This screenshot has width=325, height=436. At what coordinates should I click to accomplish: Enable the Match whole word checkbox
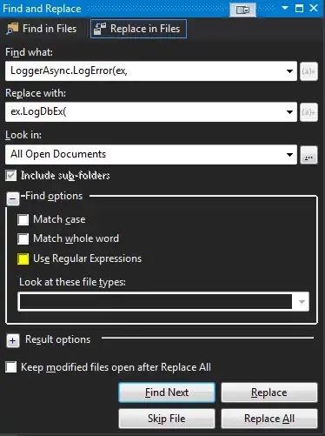[23, 238]
